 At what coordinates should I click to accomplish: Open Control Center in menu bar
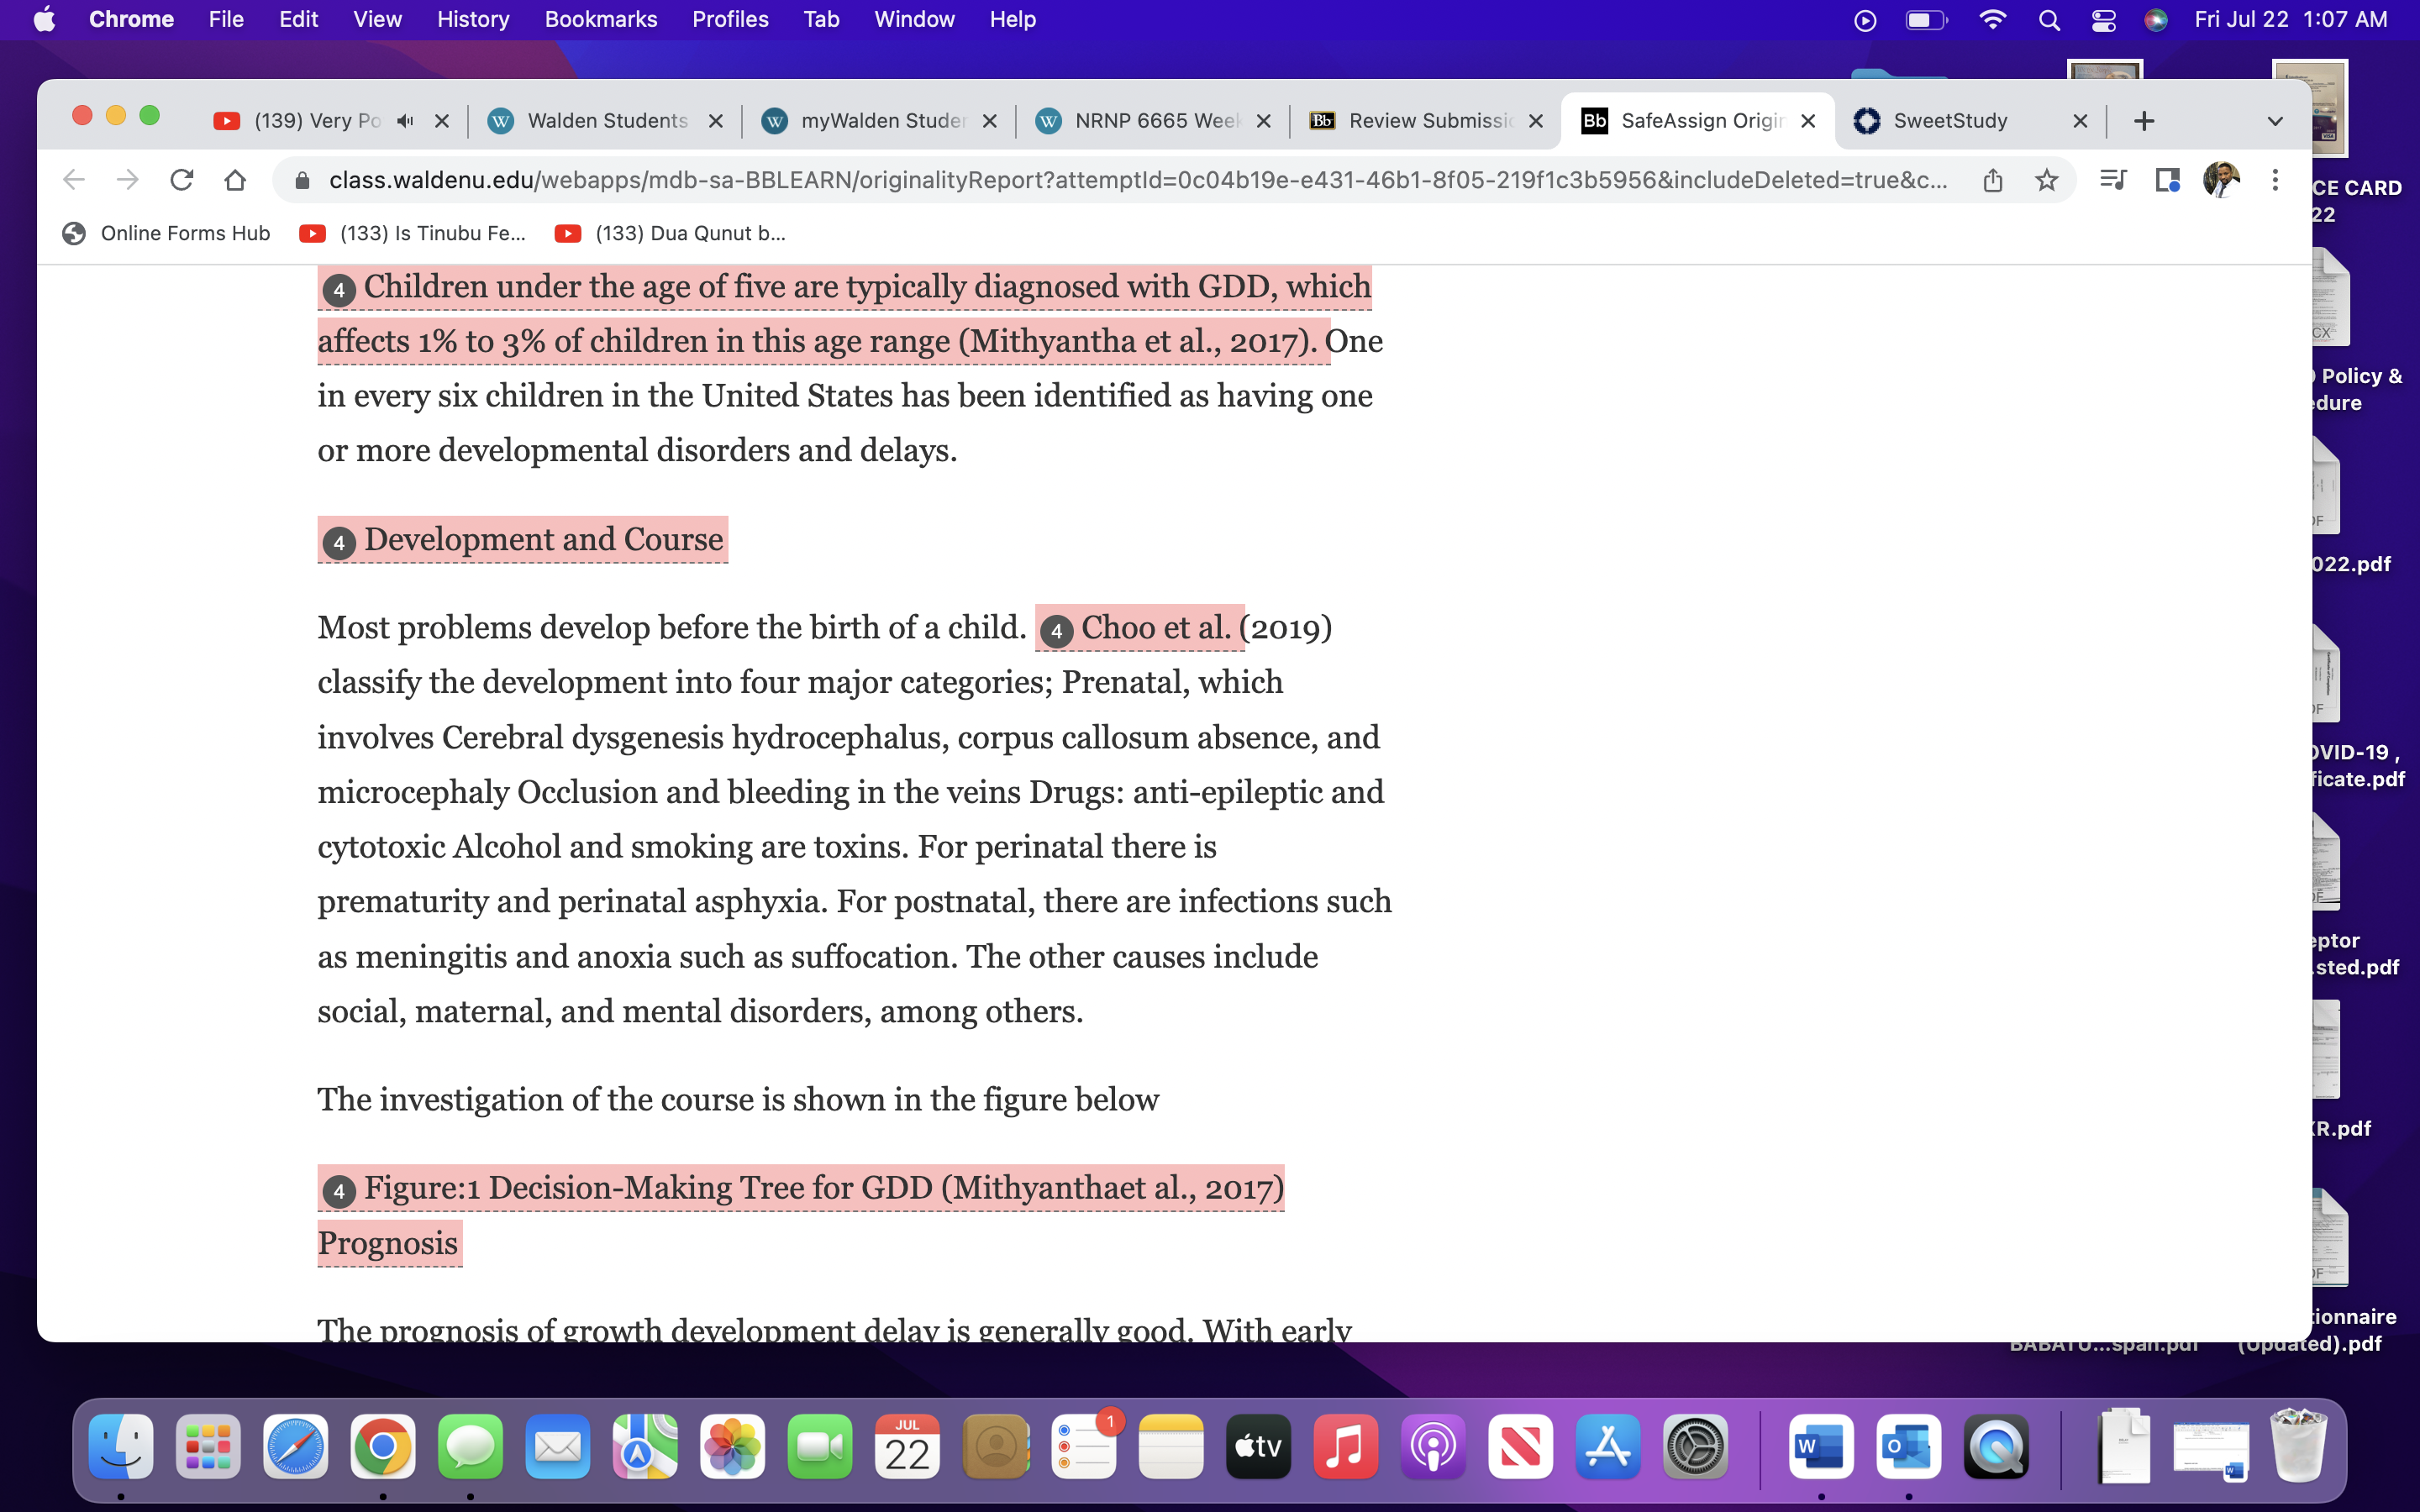tap(2103, 19)
